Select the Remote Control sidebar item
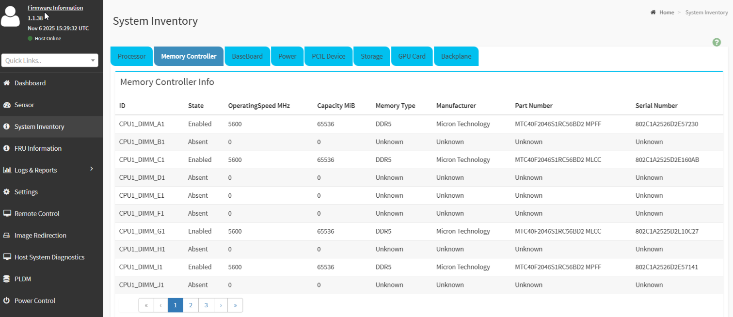Image resolution: width=733 pixels, height=317 pixels. (37, 214)
